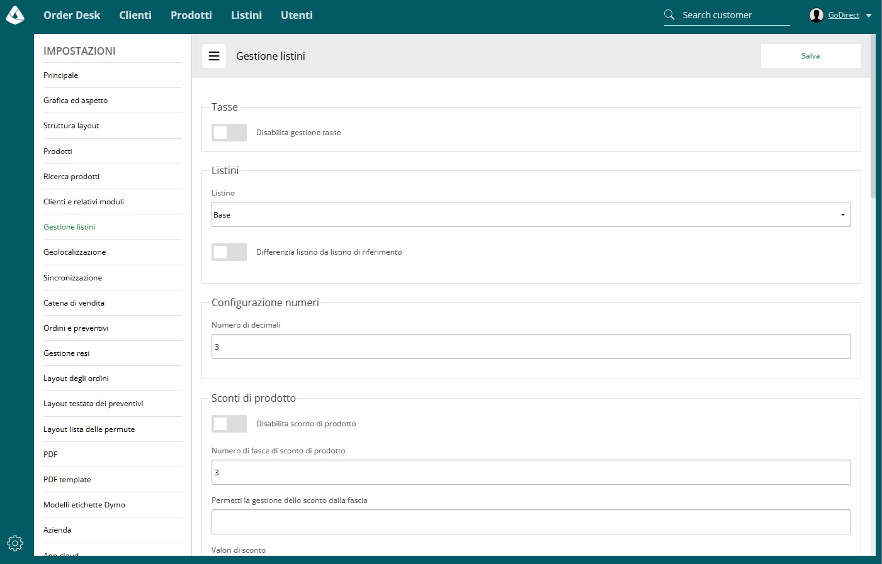Viewport: 882px width, 564px height.
Task: Click the page vertical scrollbar
Action: click(873, 116)
